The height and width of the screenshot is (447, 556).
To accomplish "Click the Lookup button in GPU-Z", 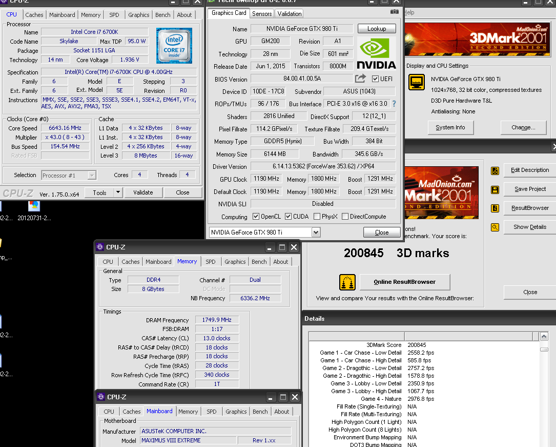I will click(377, 28).
